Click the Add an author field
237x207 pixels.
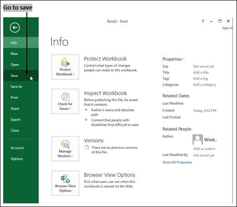pos(204,149)
